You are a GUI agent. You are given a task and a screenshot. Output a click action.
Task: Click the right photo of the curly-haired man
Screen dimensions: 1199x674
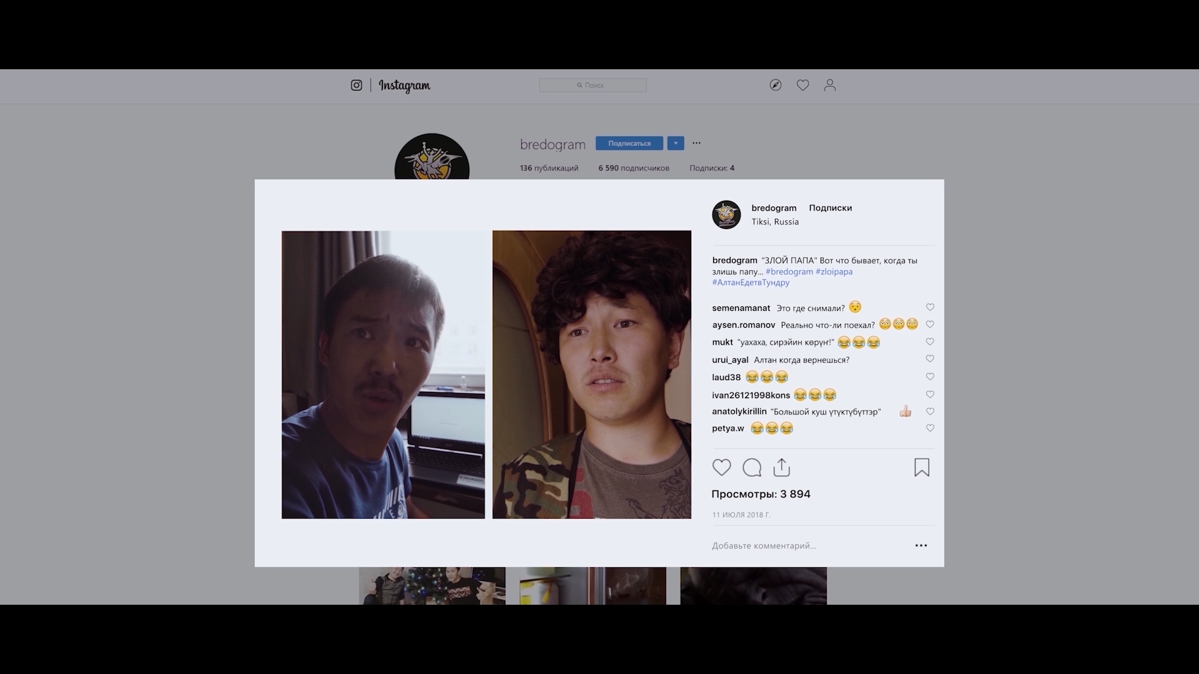coord(592,374)
